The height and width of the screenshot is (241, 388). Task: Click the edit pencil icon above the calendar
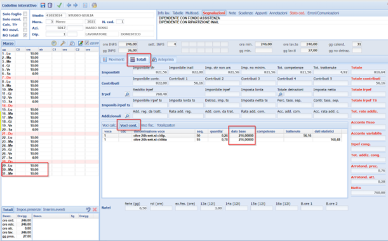(81, 44)
